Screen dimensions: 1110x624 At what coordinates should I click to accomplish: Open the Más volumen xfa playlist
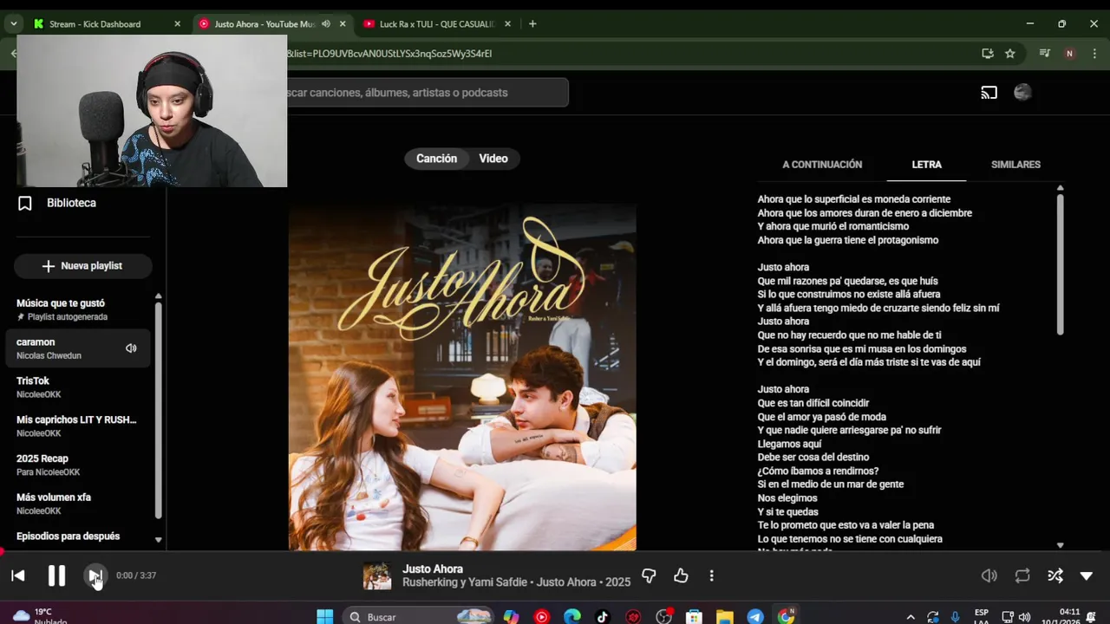click(x=78, y=504)
